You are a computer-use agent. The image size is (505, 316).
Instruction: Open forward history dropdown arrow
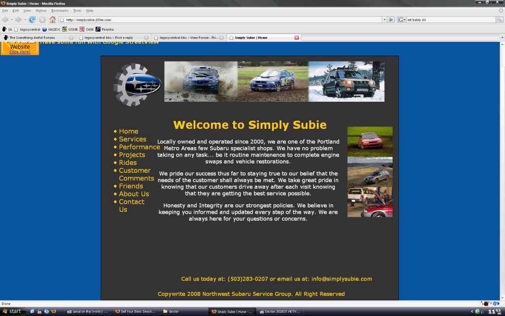tap(25, 20)
